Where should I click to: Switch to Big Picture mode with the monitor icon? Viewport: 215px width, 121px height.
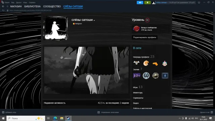coord(199,2)
